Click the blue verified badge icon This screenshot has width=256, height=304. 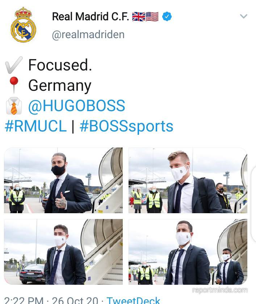tap(167, 16)
